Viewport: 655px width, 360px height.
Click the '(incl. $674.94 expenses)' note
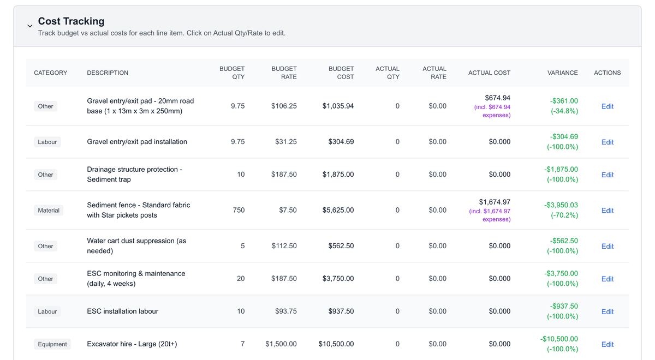[492, 111]
